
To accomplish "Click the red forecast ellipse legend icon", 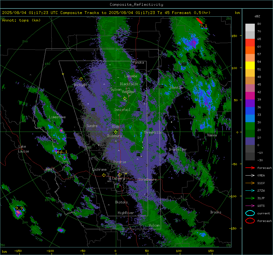I will click(250, 221).
